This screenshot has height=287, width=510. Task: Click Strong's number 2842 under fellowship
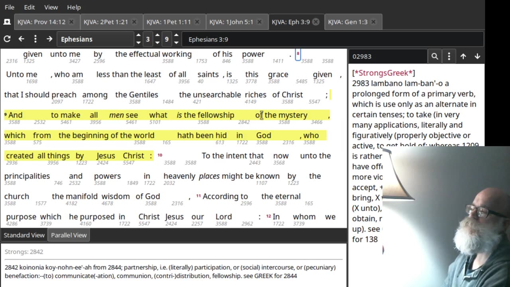click(244, 122)
